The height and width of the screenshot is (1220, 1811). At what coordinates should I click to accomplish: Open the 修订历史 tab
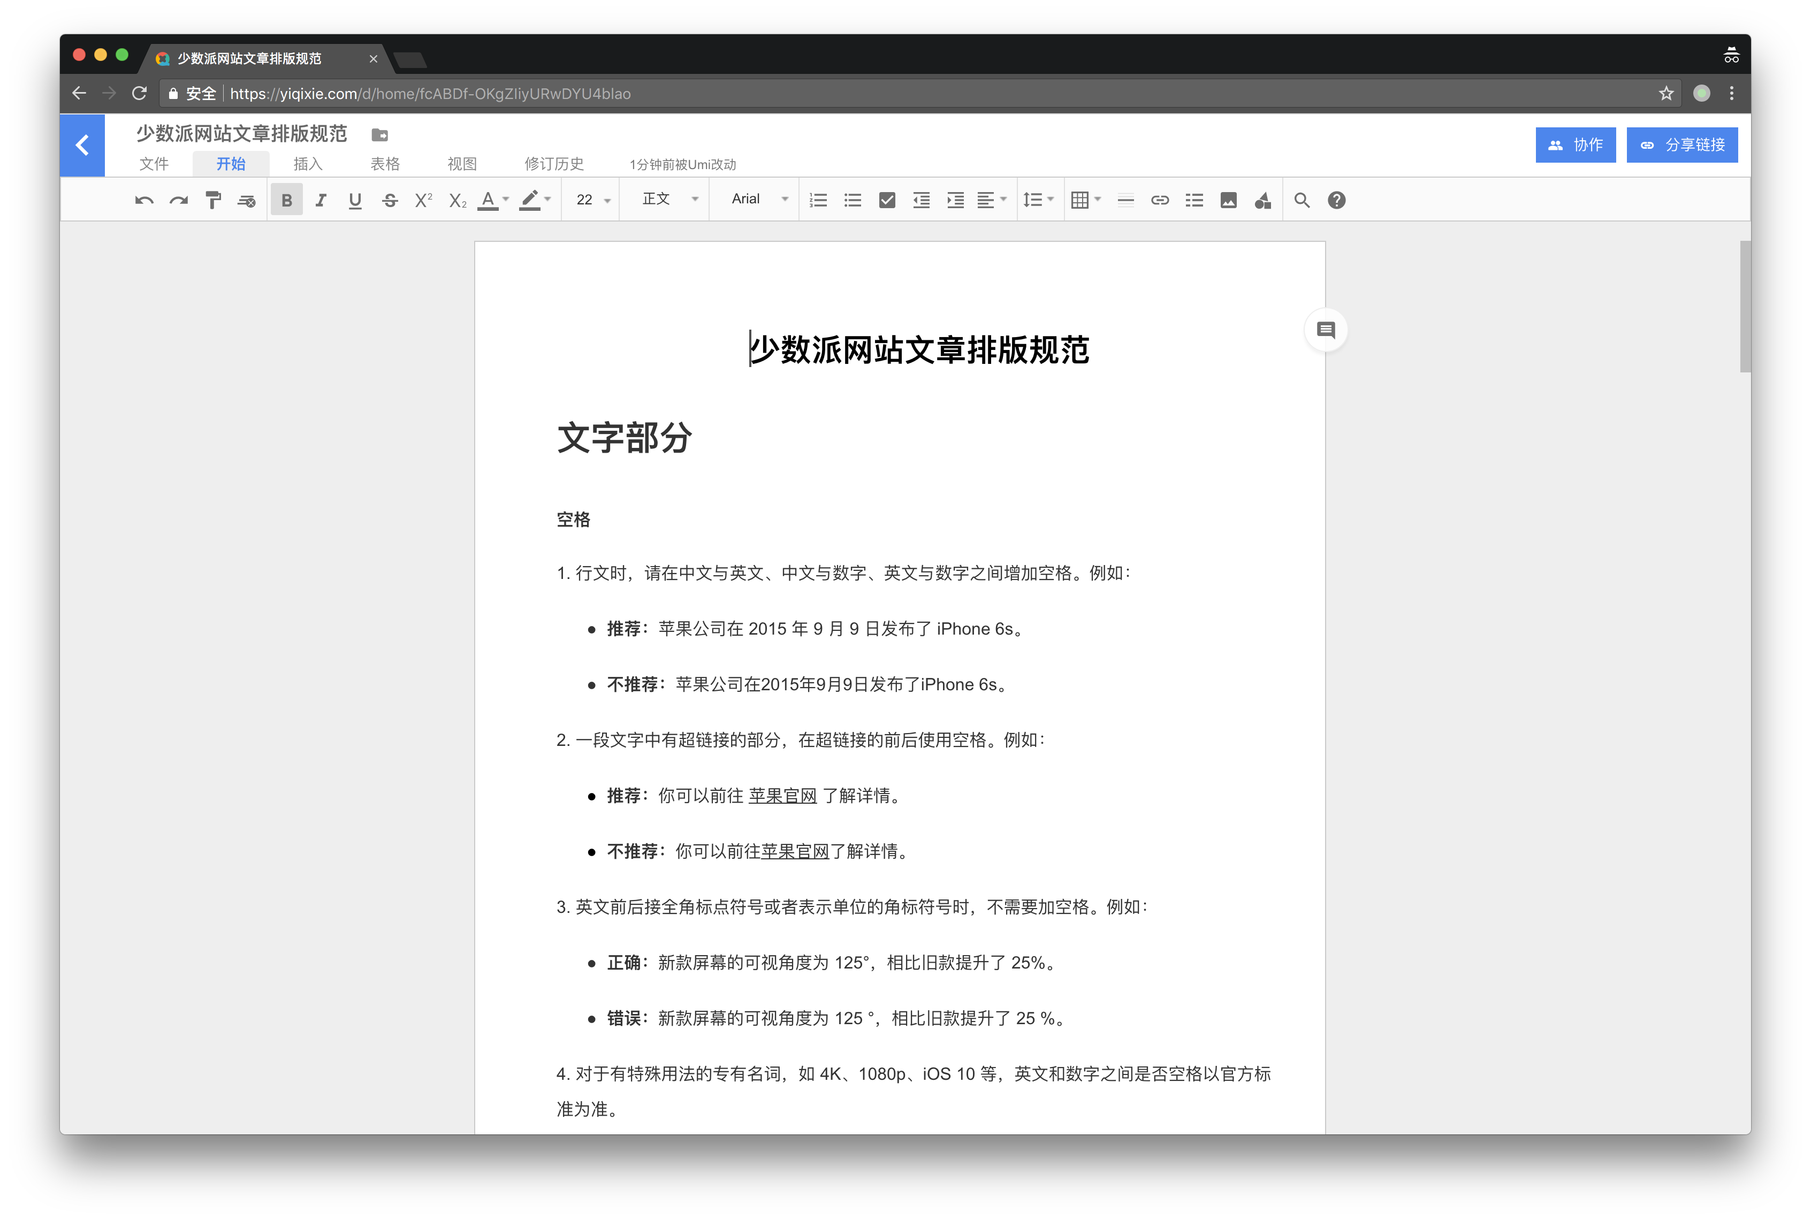[553, 163]
